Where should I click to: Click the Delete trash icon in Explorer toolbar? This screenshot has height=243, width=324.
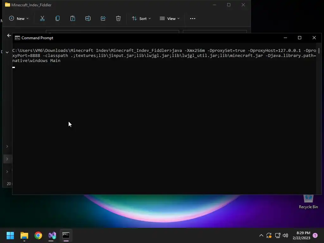point(118,19)
